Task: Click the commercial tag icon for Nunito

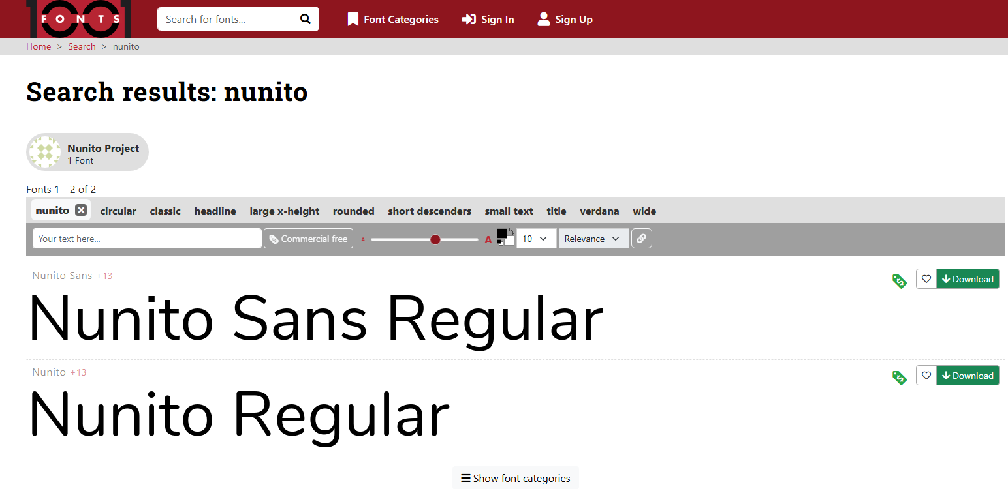Action: 900,378
